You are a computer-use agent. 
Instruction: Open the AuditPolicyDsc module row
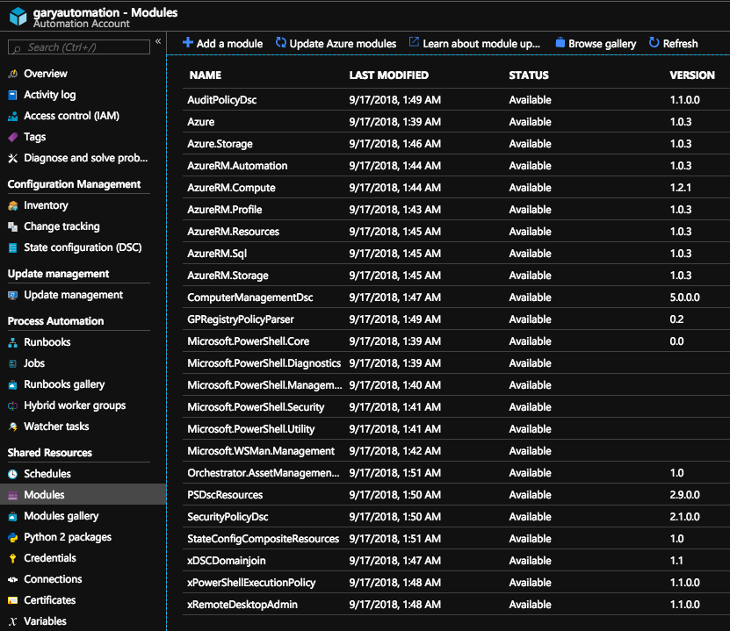point(456,100)
